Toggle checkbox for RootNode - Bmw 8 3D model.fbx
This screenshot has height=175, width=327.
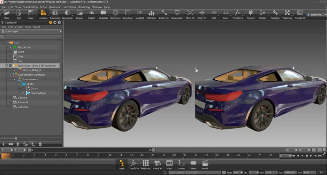pyautogui.click(x=10, y=66)
